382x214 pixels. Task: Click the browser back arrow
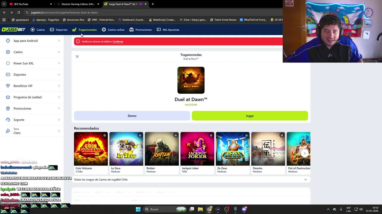tap(4, 12)
